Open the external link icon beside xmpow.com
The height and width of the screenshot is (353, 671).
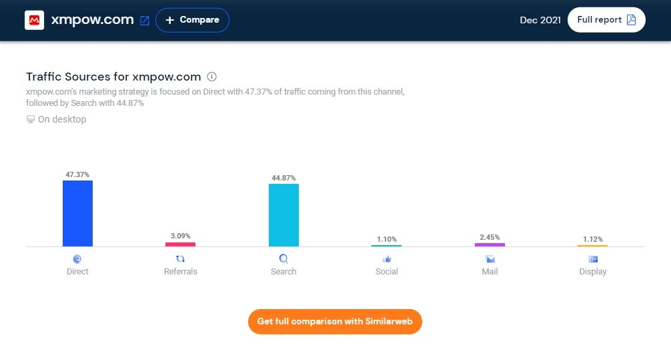(x=145, y=21)
